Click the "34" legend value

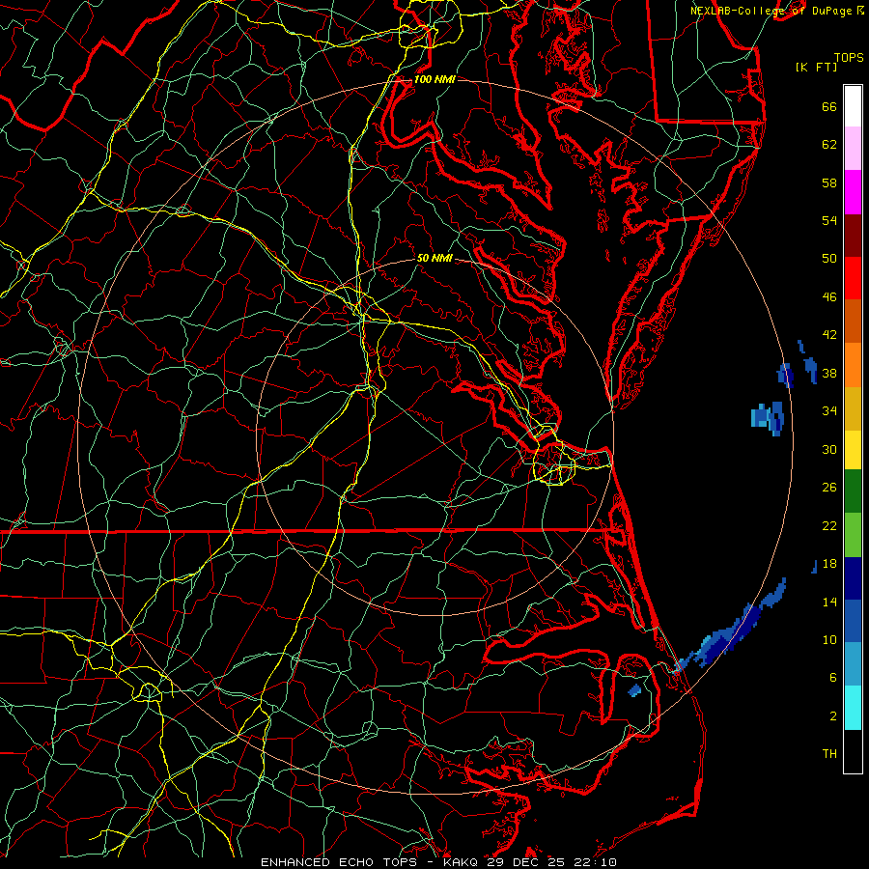(829, 411)
